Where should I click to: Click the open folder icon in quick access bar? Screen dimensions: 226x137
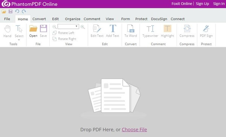point(4,12)
